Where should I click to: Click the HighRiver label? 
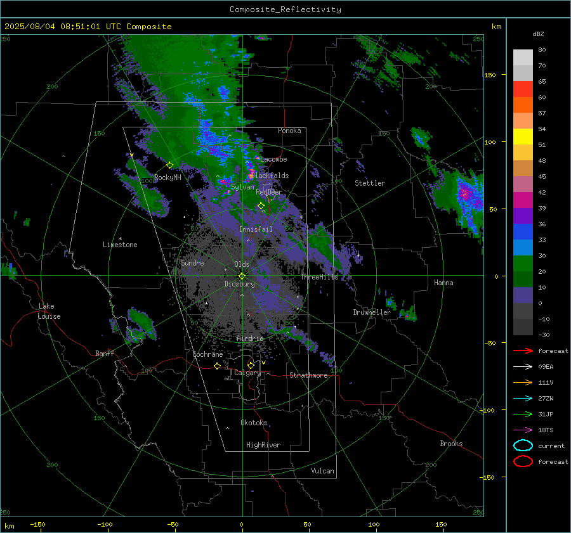[x=263, y=445]
